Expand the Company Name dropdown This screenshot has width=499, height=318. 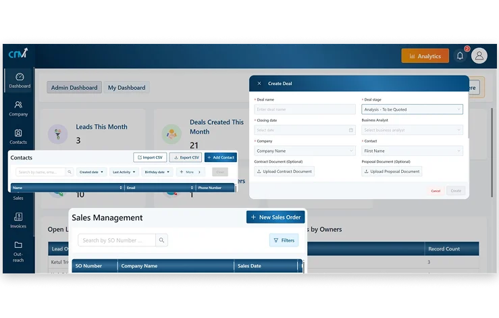[305, 151]
